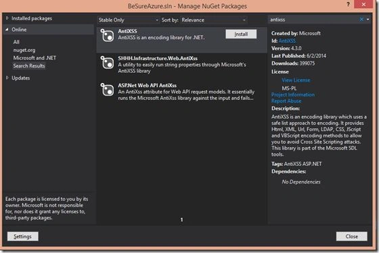
Task: Select the All source under Online
Action: tap(16, 42)
